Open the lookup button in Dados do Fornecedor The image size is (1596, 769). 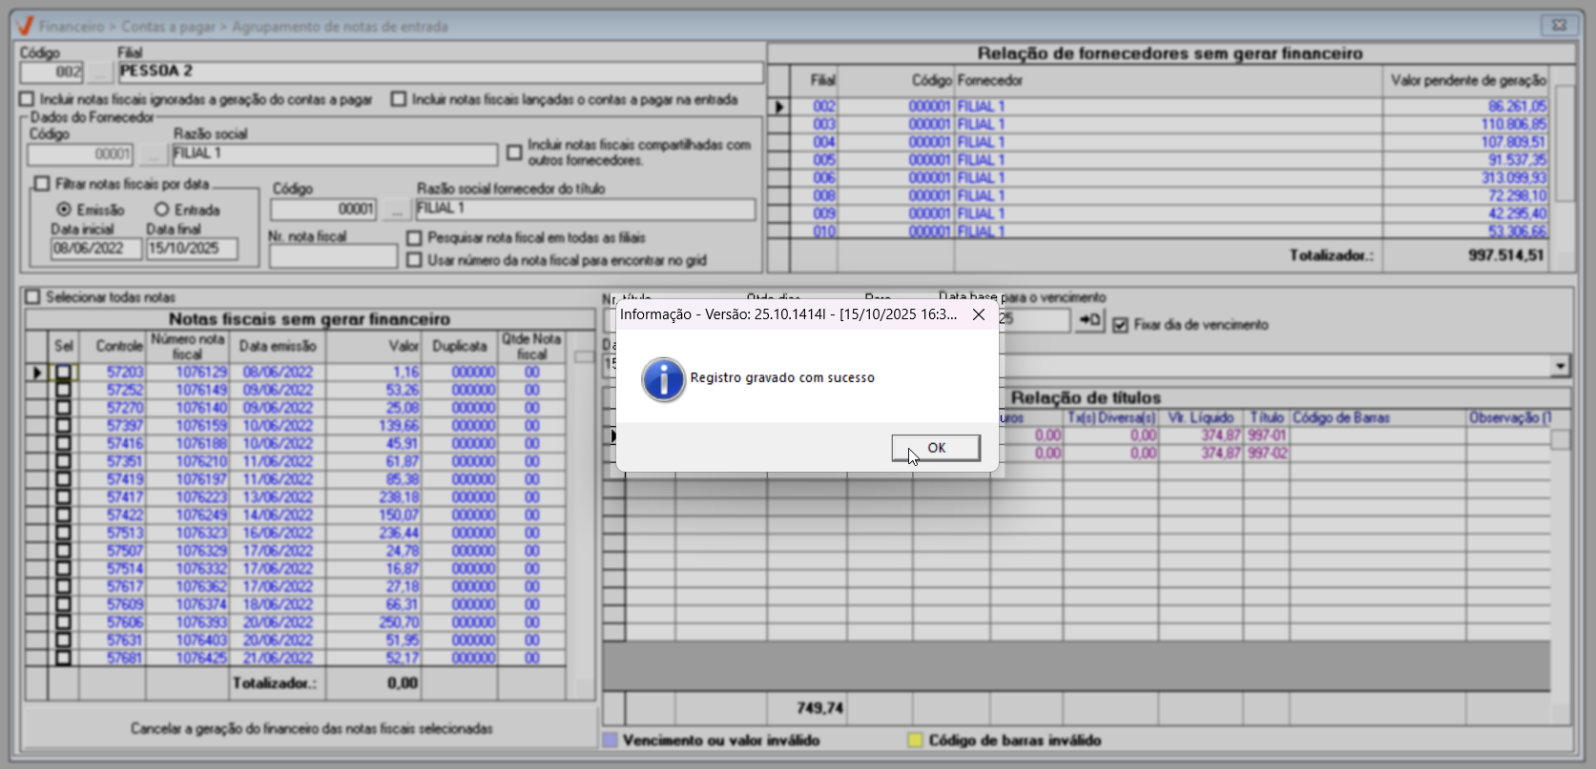tap(153, 154)
